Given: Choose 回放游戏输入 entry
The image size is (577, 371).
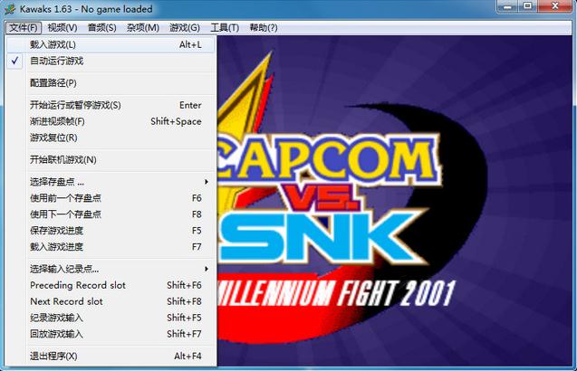Looking at the screenshot, I should click(111, 334).
